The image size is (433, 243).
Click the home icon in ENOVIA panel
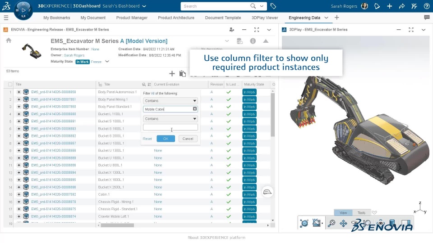coord(8,40)
